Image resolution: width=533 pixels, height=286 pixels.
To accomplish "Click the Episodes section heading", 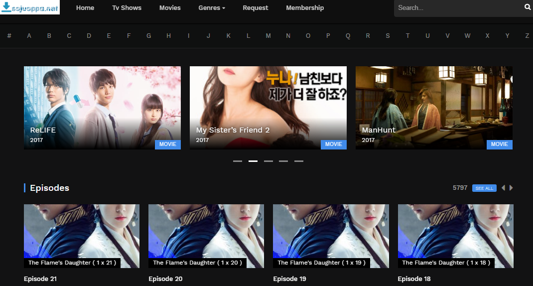I will [50, 188].
